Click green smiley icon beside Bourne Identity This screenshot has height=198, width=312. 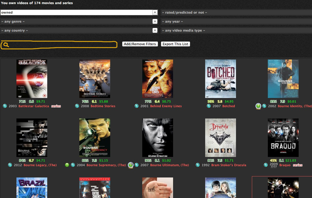[258, 106]
